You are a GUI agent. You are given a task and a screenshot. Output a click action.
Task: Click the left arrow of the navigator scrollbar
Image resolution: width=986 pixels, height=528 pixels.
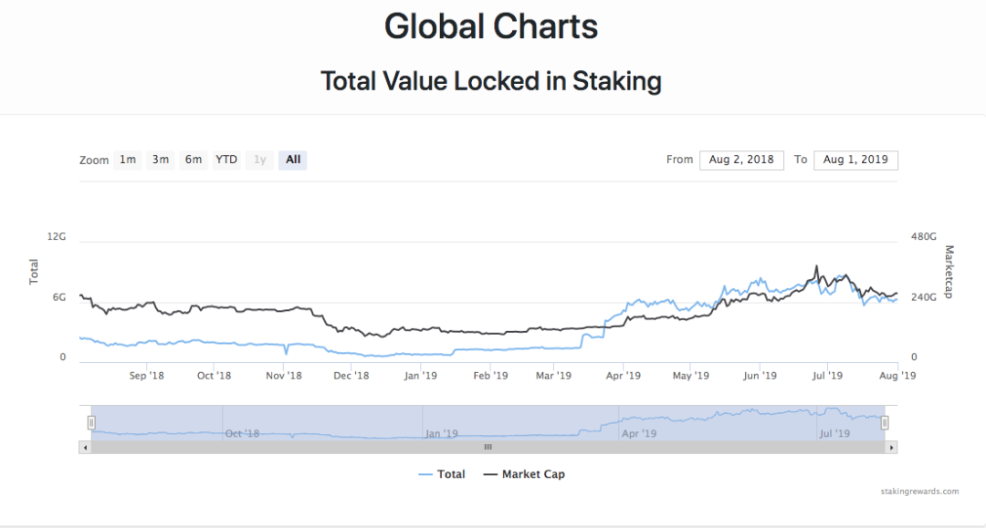pos(84,447)
